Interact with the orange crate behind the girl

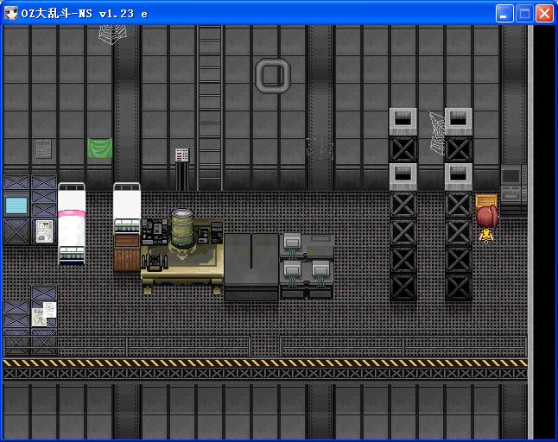tap(486, 200)
